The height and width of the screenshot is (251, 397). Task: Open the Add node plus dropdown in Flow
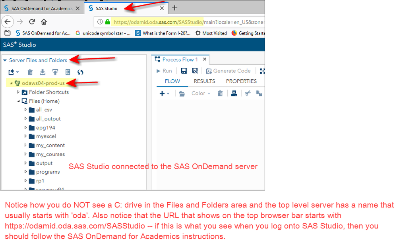coord(164,94)
